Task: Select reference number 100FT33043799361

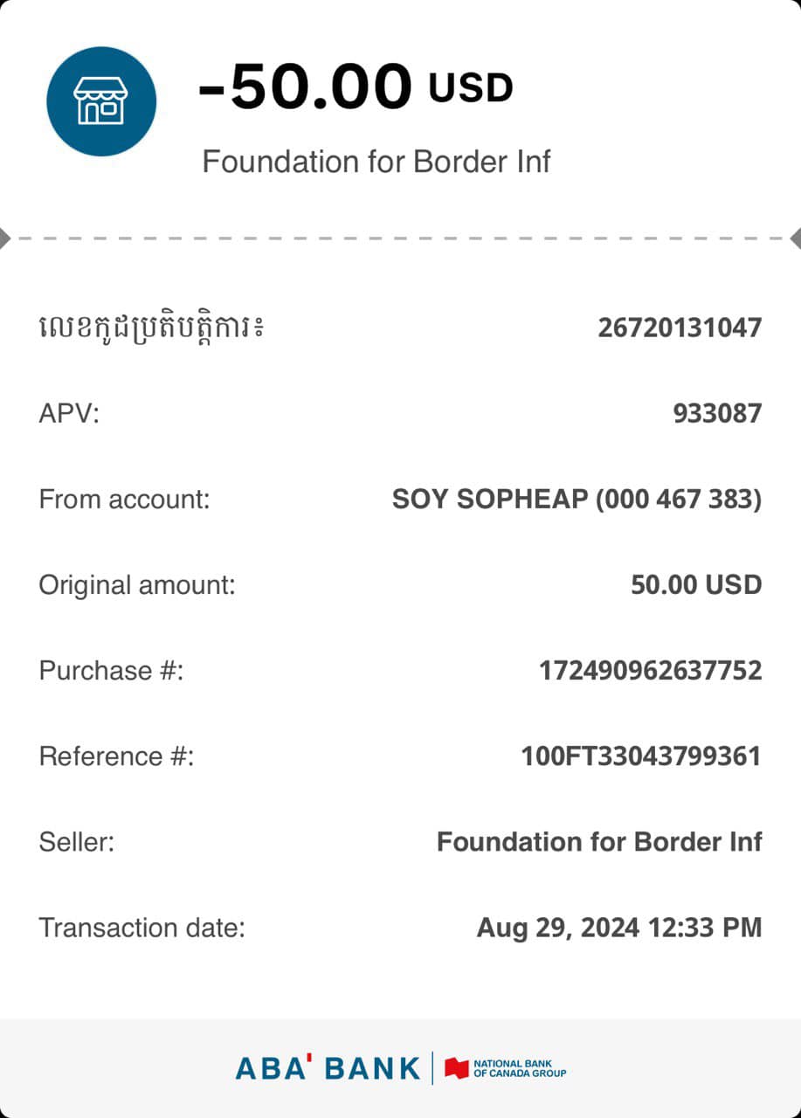Action: tap(641, 756)
